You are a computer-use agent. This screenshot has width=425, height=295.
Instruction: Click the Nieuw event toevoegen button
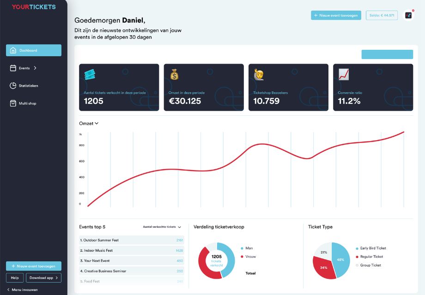coord(336,15)
